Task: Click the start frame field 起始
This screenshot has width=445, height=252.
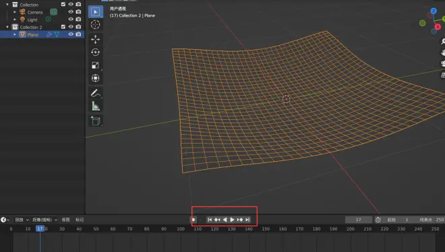Action: tap(398, 220)
